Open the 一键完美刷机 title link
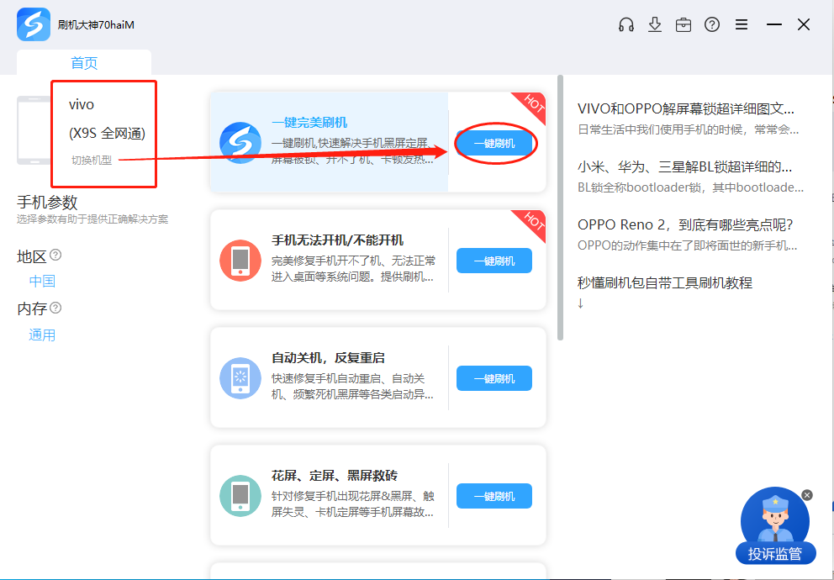 (x=309, y=122)
